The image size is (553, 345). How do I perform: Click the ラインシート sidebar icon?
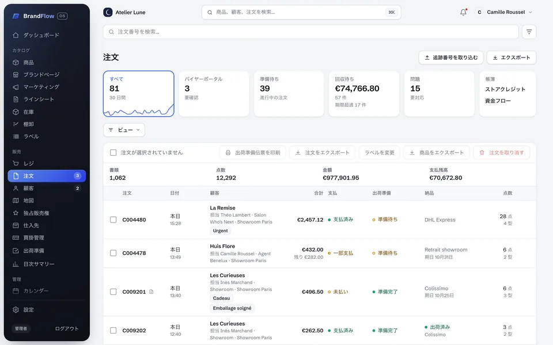[x=16, y=99]
